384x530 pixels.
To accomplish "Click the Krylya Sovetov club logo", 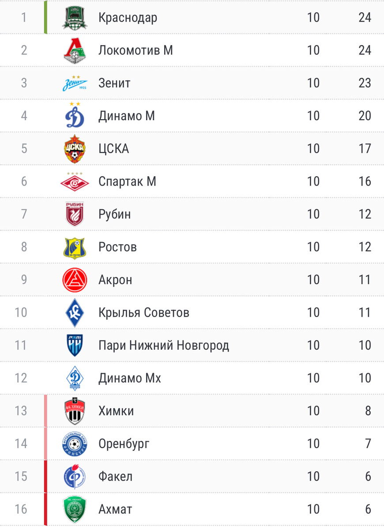I will point(75,313).
